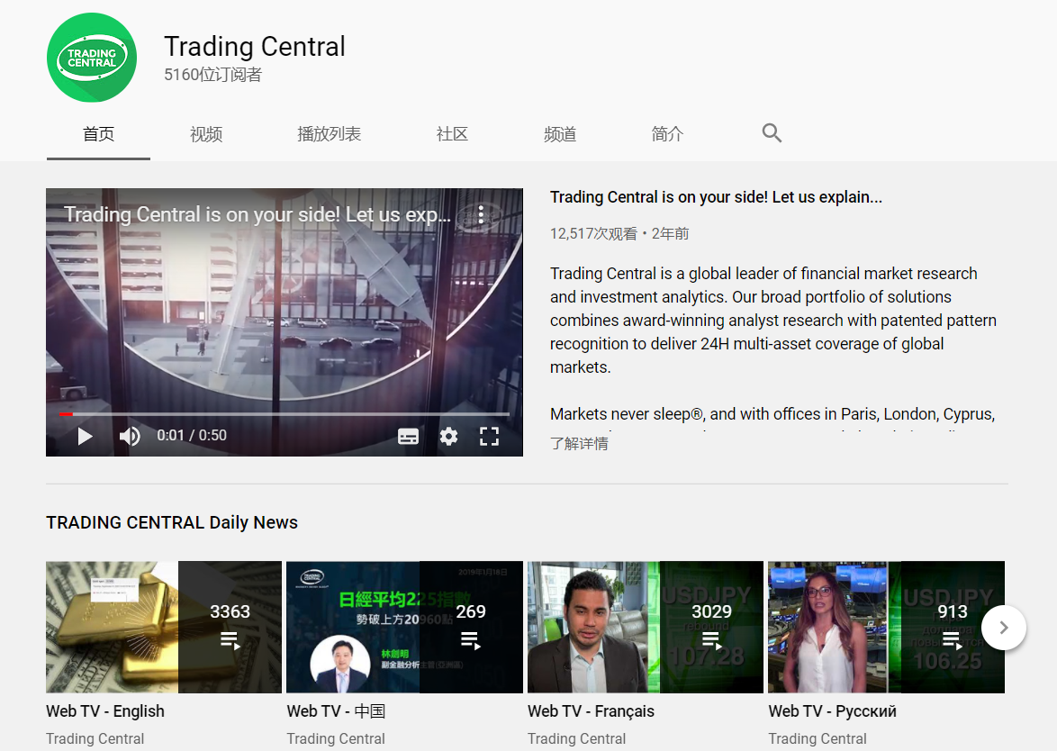Screen dimensions: 1057x751
Task: Open the 播放列表 tab
Action: 329,133
